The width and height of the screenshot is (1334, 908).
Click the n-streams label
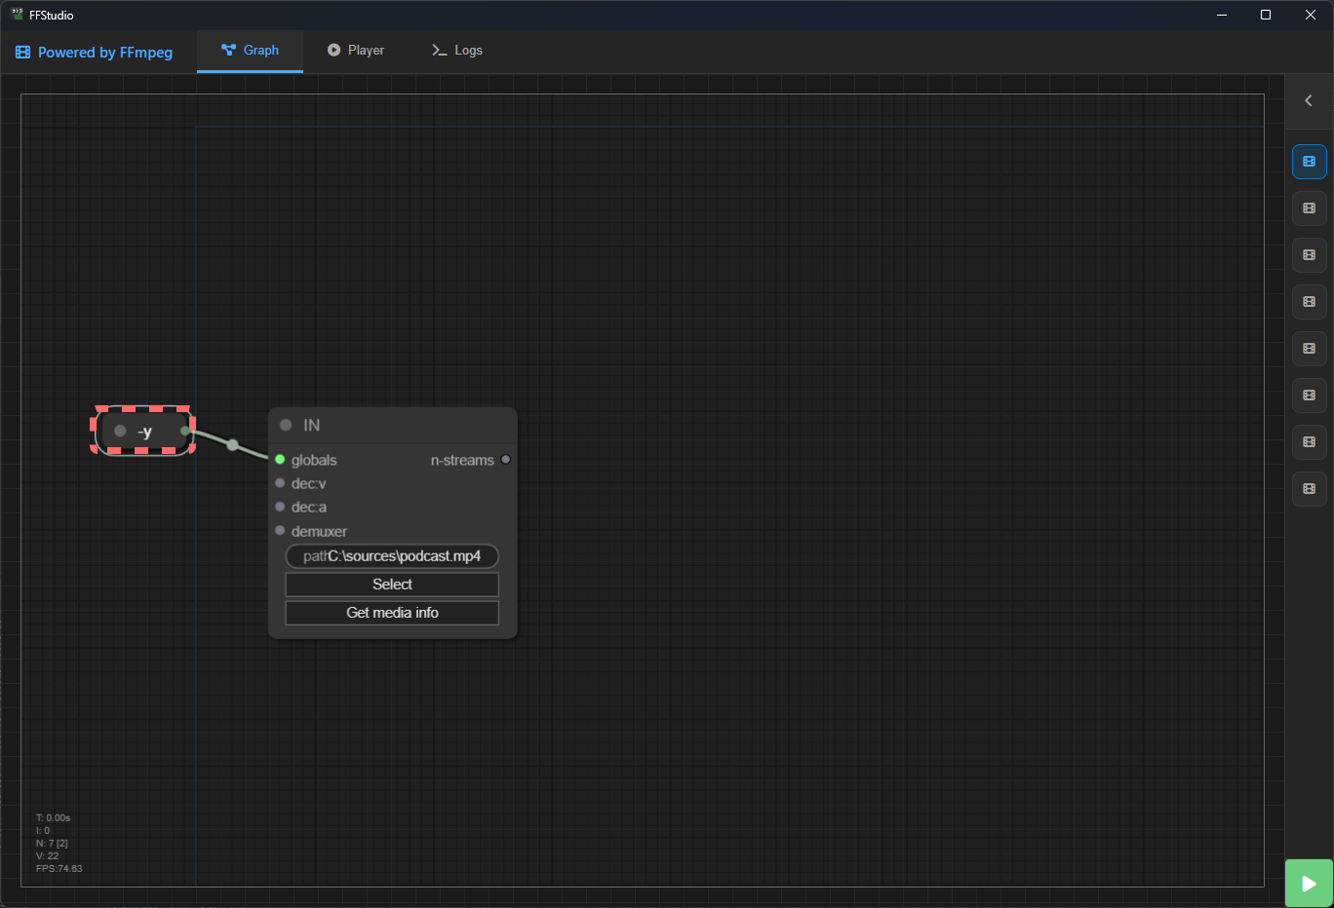point(462,461)
